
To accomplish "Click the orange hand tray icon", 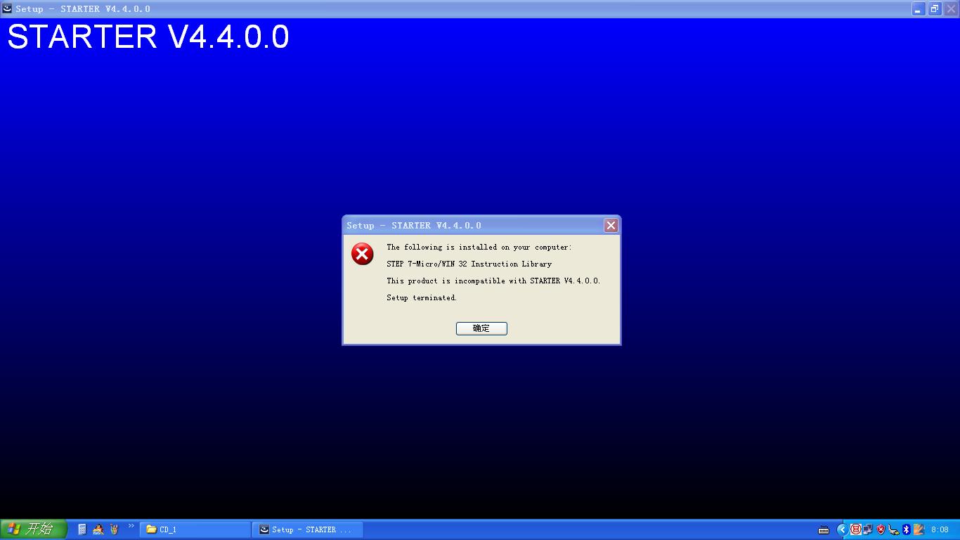I will 919,529.
